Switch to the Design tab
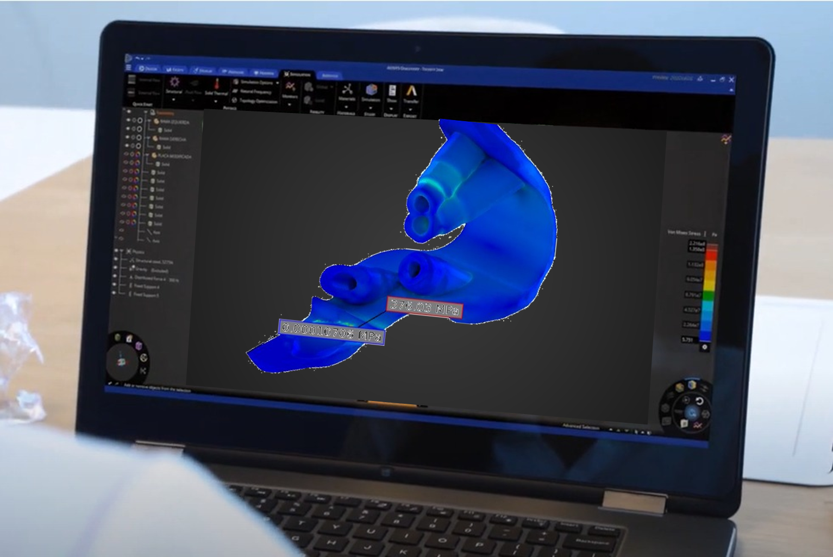 [148, 68]
